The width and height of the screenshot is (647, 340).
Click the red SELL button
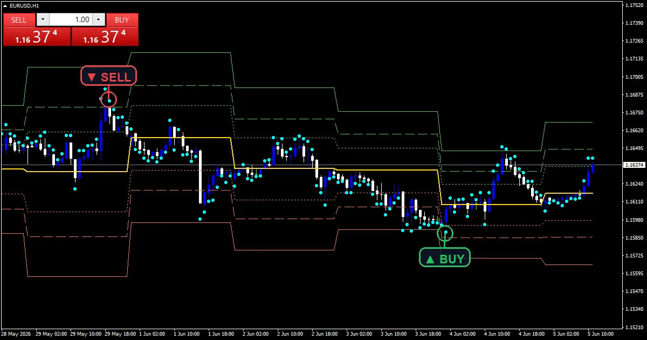pyautogui.click(x=19, y=20)
